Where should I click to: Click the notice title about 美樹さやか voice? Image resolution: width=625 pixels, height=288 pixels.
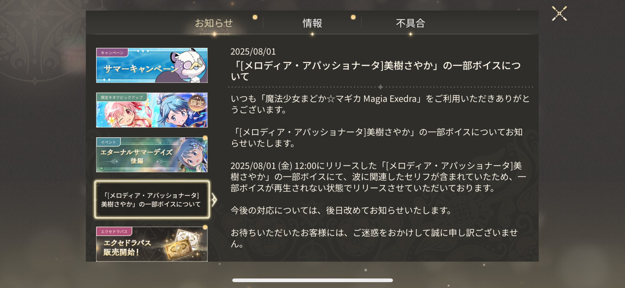[376, 71]
